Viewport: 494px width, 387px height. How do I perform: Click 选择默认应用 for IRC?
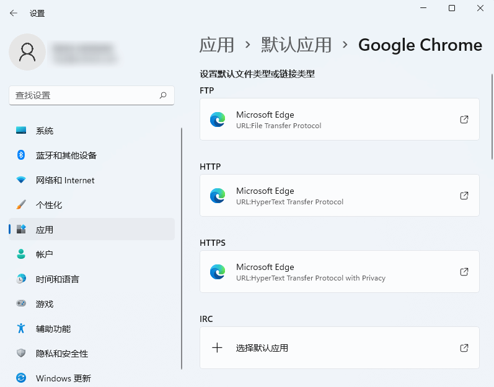click(340, 347)
